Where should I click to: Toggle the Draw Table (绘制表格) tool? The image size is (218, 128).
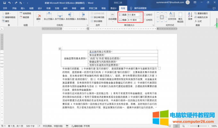pyautogui.click(x=27, y=13)
